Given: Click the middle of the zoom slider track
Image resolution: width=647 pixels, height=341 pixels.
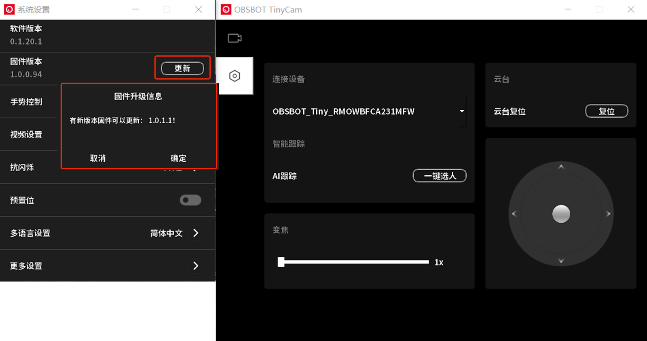Looking at the screenshot, I should pos(353,262).
